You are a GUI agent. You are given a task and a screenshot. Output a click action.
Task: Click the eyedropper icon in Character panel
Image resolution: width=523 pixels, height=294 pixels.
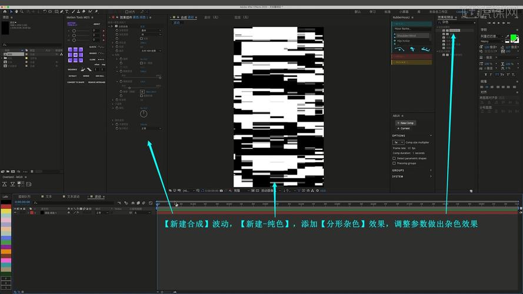(x=507, y=36)
